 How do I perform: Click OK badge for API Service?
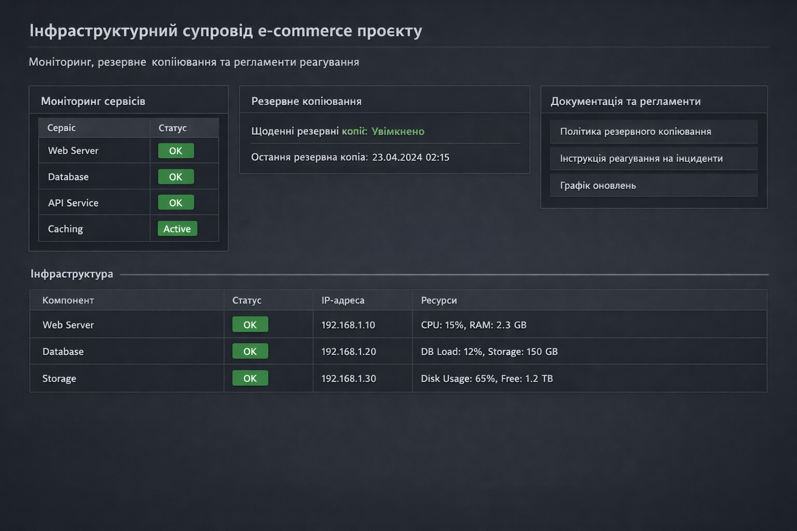coord(176,203)
